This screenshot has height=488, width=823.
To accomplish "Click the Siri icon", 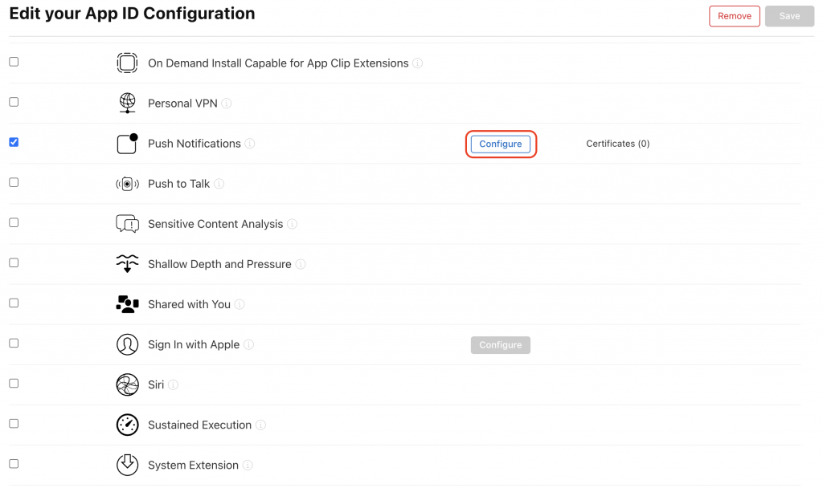I will pyautogui.click(x=127, y=384).
